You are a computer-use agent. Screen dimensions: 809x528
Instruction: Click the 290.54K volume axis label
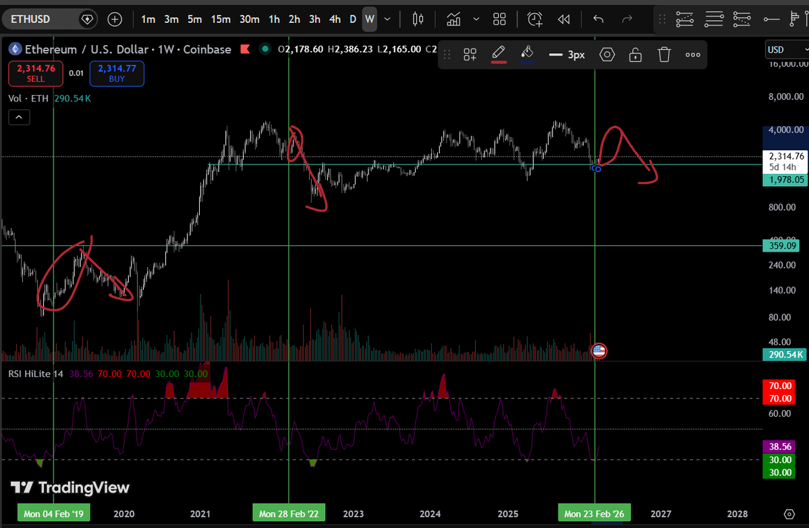click(x=785, y=355)
